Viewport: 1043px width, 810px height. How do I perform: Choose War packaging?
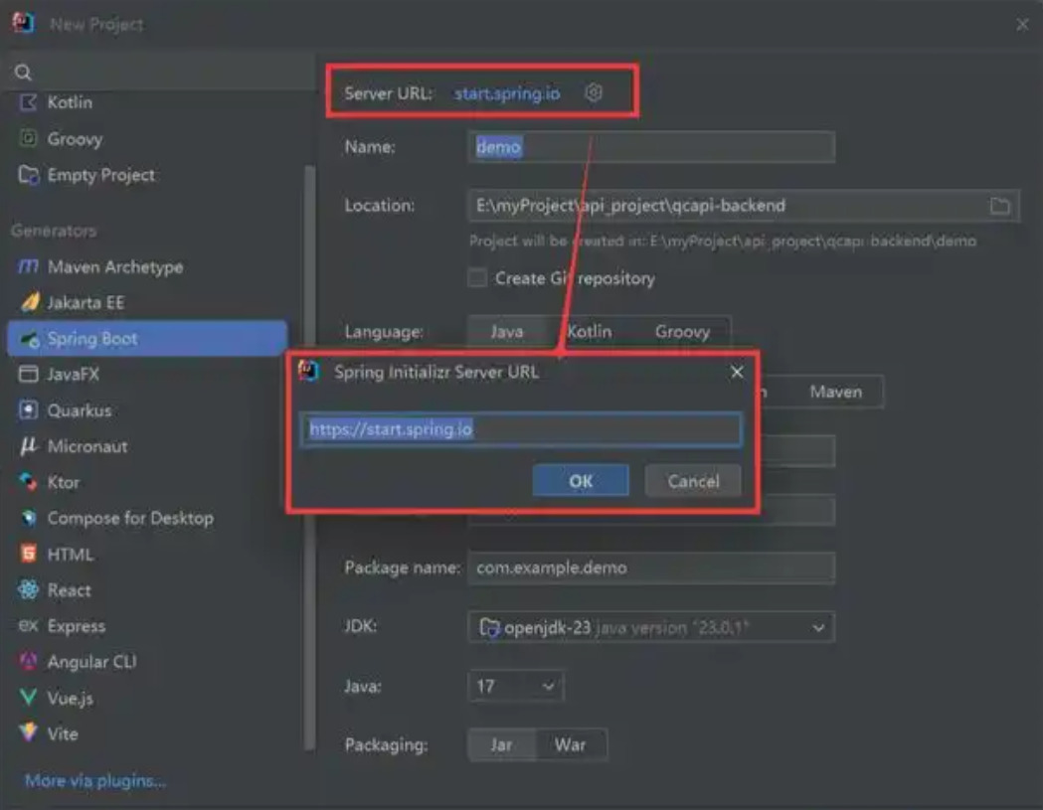coord(570,744)
